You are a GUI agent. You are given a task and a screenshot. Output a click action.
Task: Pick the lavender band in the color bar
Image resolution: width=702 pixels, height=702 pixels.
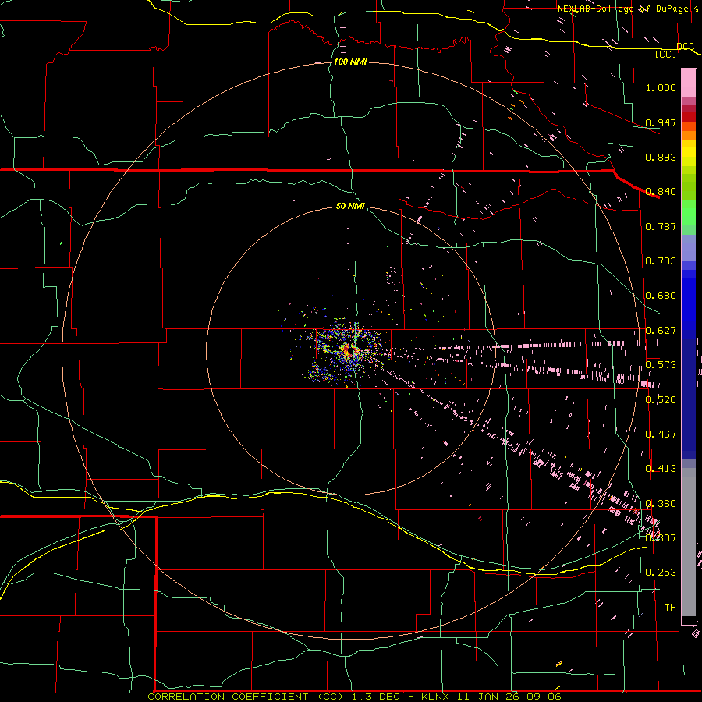coord(689,247)
